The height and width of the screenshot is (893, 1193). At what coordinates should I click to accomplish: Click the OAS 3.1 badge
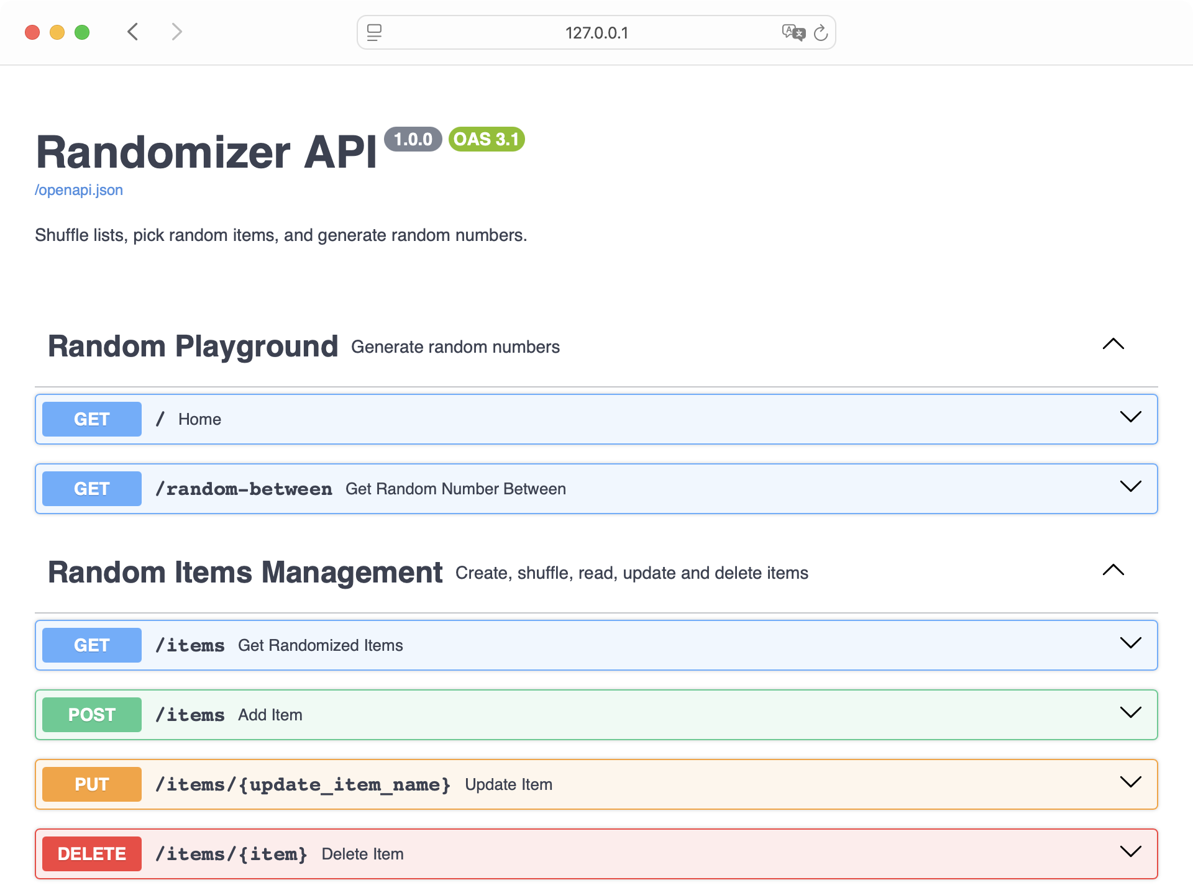coord(487,139)
